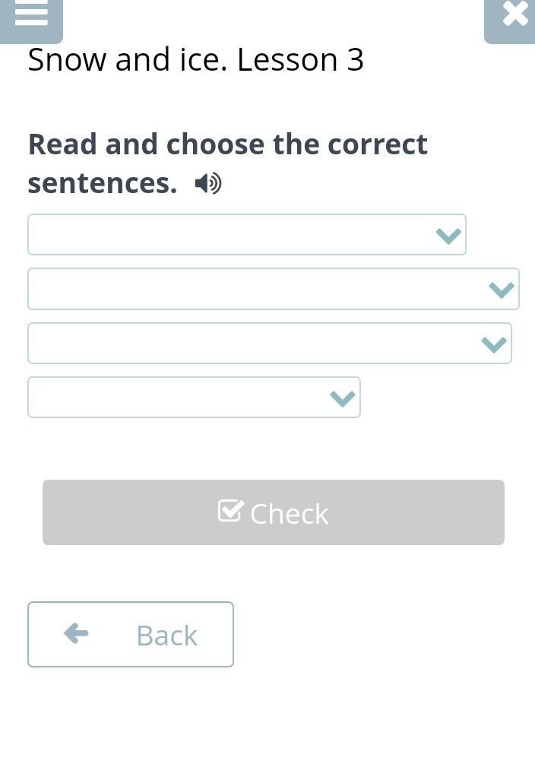This screenshot has height=764, width=535.
Task: Click the word "Check" label text
Action: point(289,514)
